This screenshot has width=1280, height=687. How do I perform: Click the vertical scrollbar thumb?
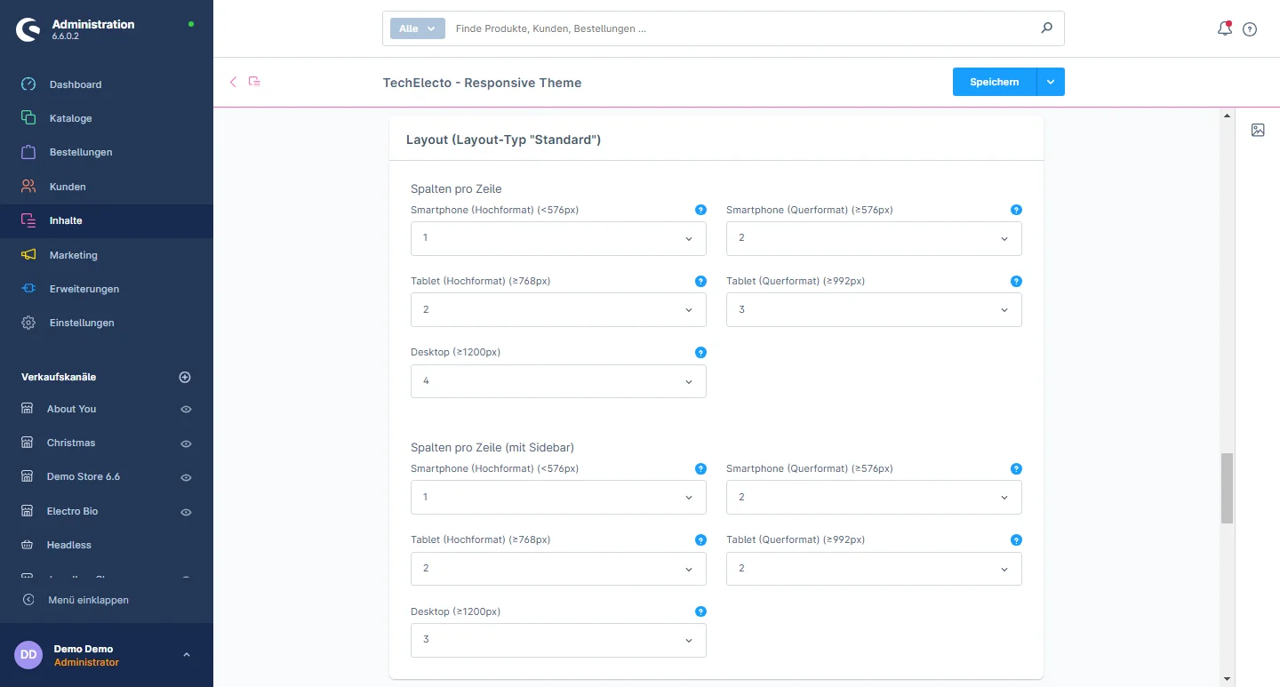coord(1227,488)
